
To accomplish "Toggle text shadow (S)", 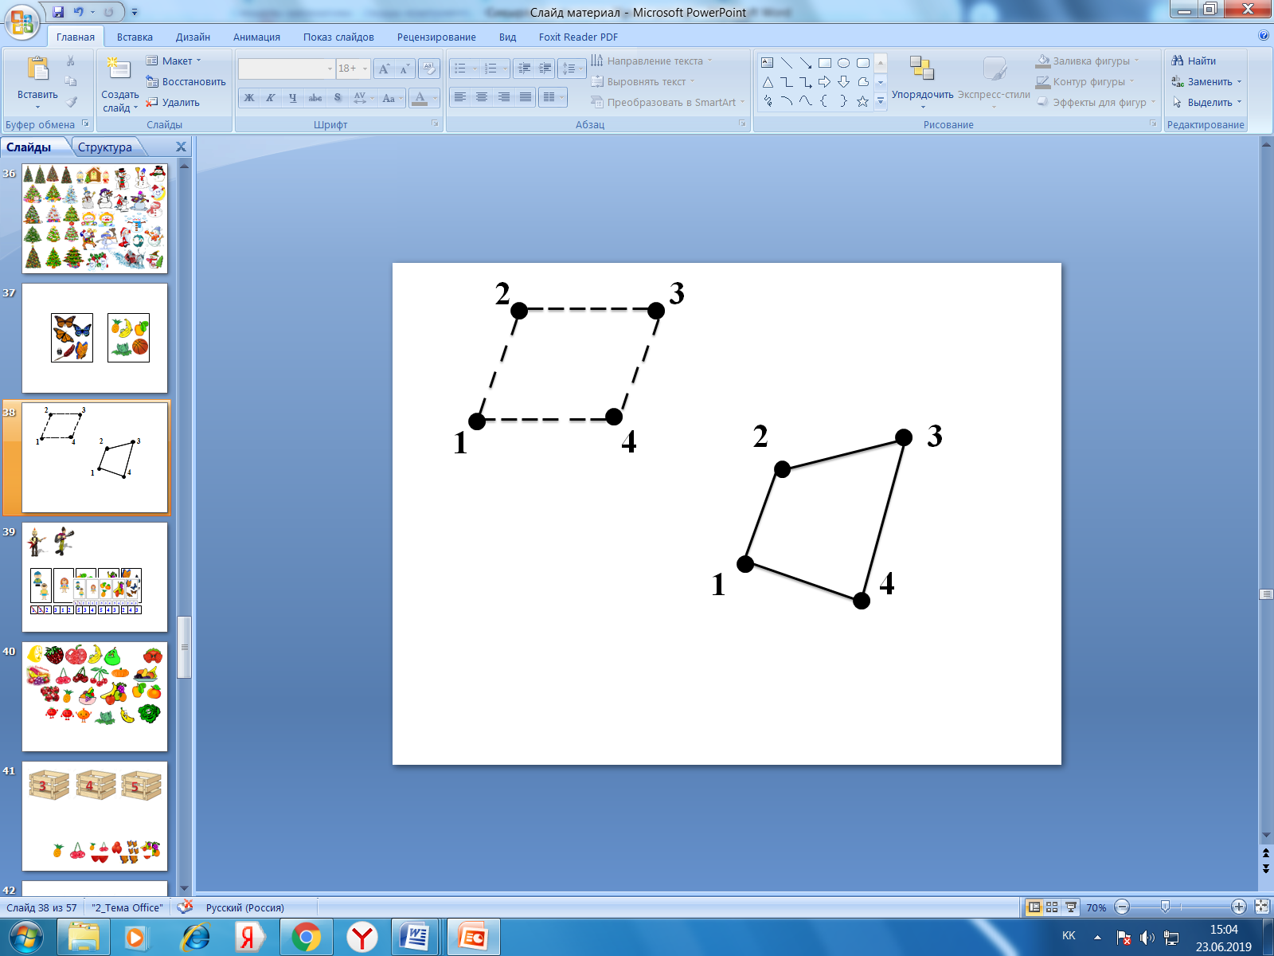I will 338,98.
